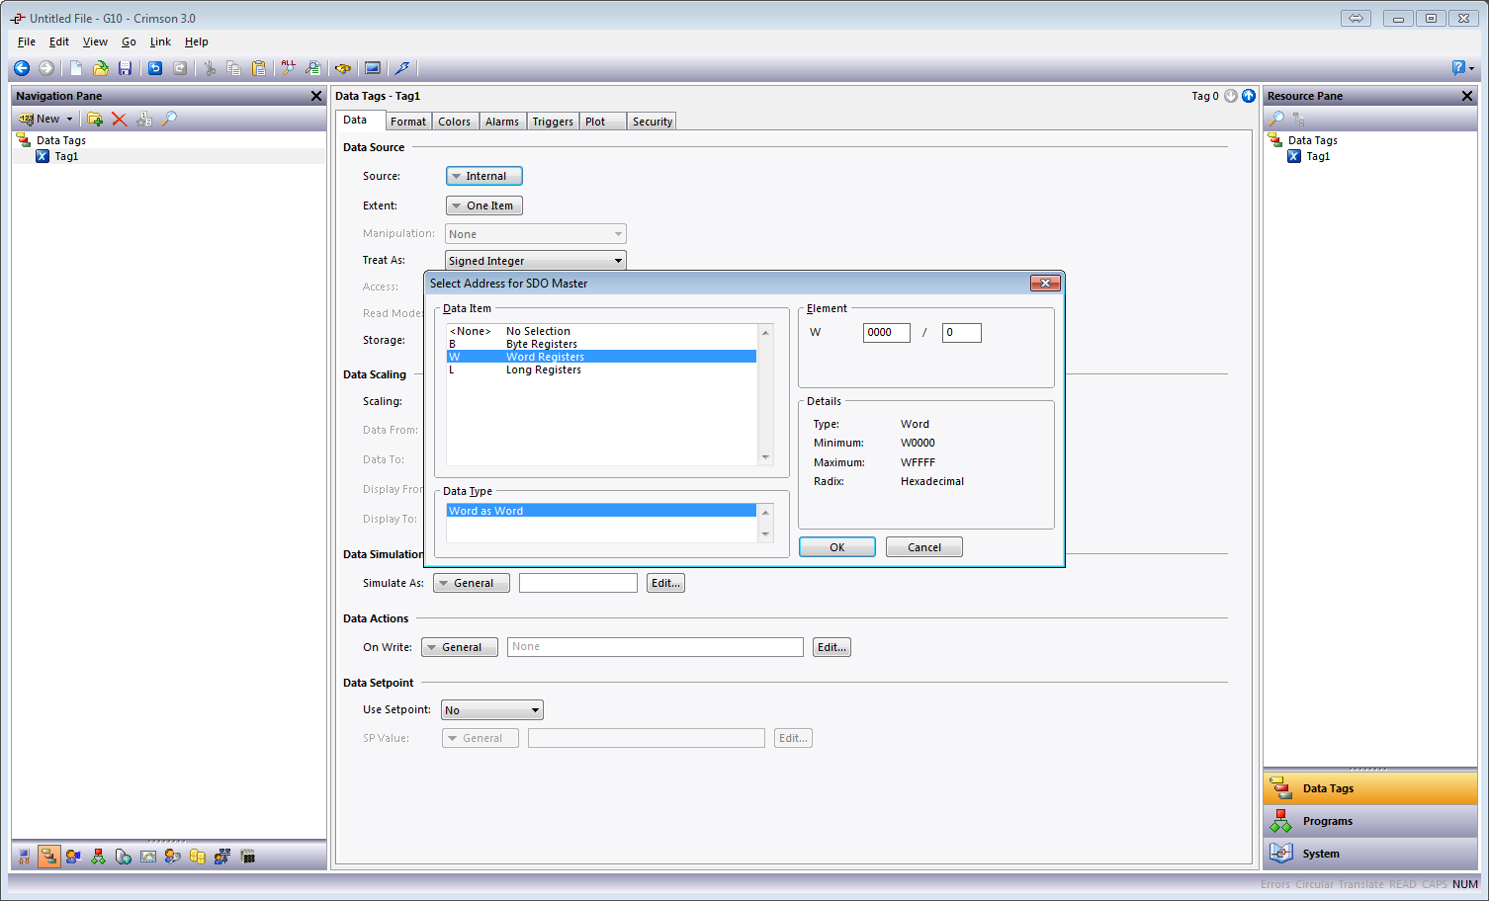Select Tag1 in the Navigation Pane tree
The height and width of the screenshot is (901, 1489).
click(66, 156)
